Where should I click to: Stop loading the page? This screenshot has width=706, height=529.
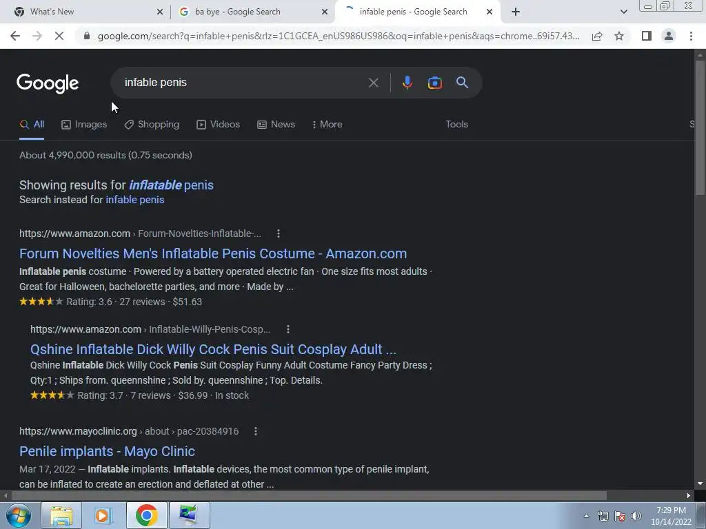click(59, 36)
